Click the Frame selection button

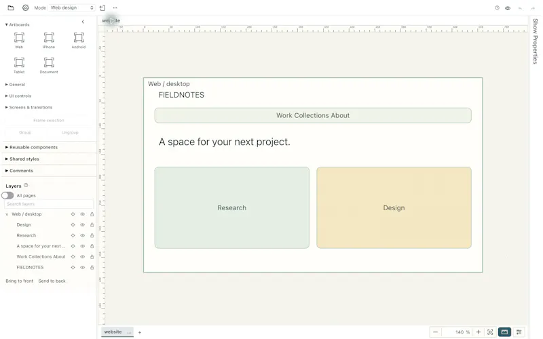point(49,121)
